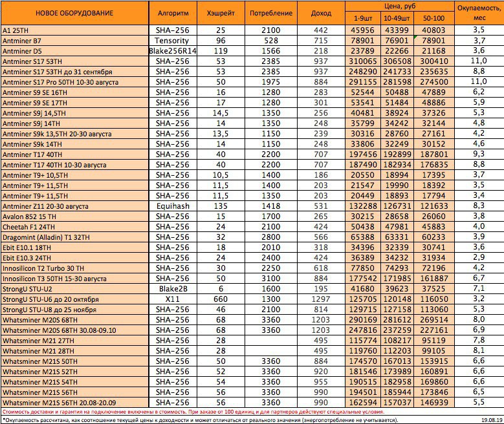Click the 'Окупаемость, мес' column header
Screen dimensions: 504x424
(x=479, y=13)
